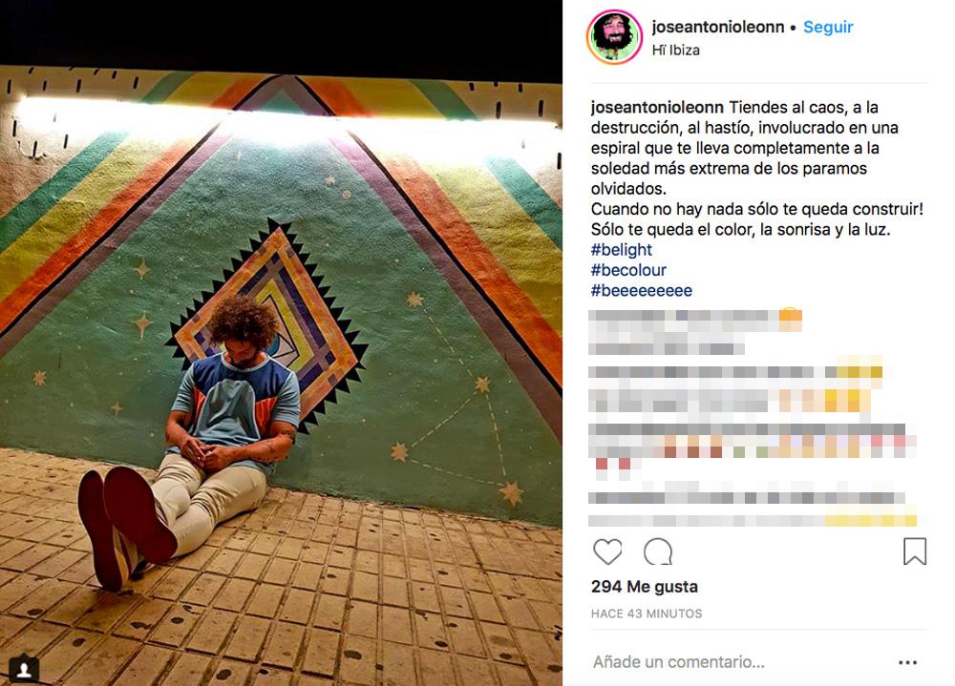The width and height of the screenshot is (955, 686).
Task: Open comments with the speech bubble icon
Action: pos(658,551)
